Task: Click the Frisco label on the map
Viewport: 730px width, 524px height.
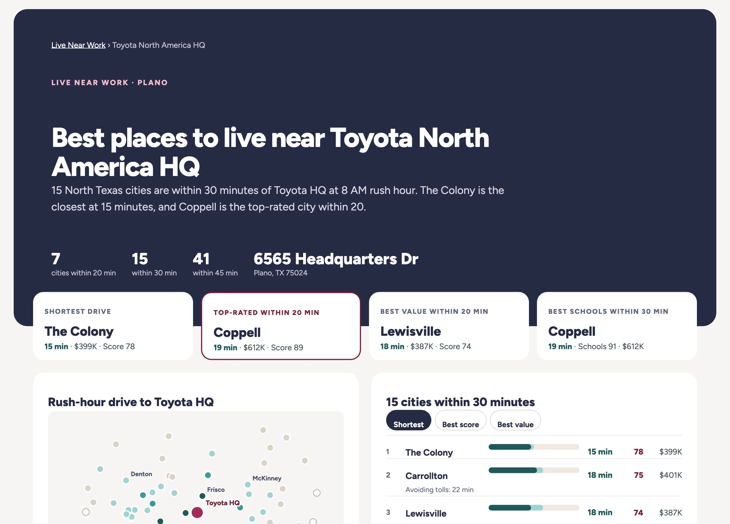Action: tap(216, 490)
